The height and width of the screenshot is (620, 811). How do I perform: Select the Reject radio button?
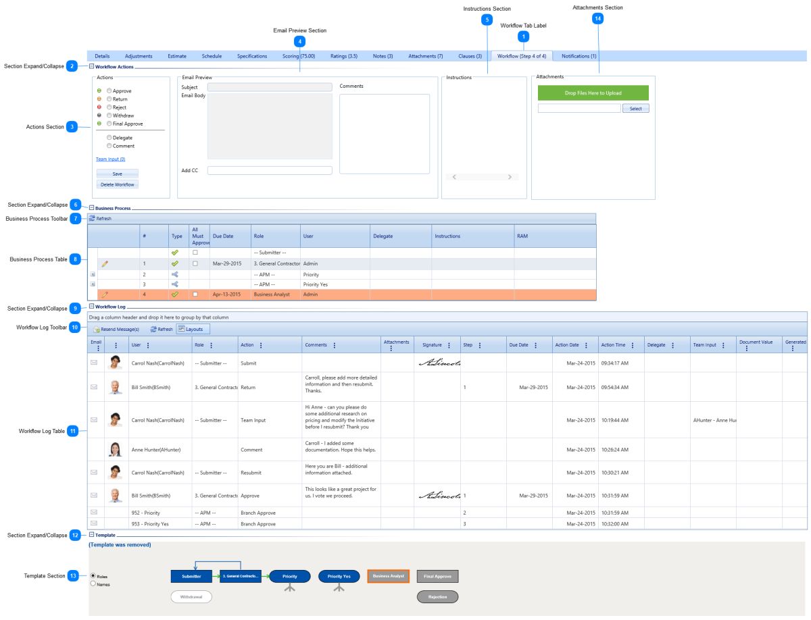[x=109, y=107]
